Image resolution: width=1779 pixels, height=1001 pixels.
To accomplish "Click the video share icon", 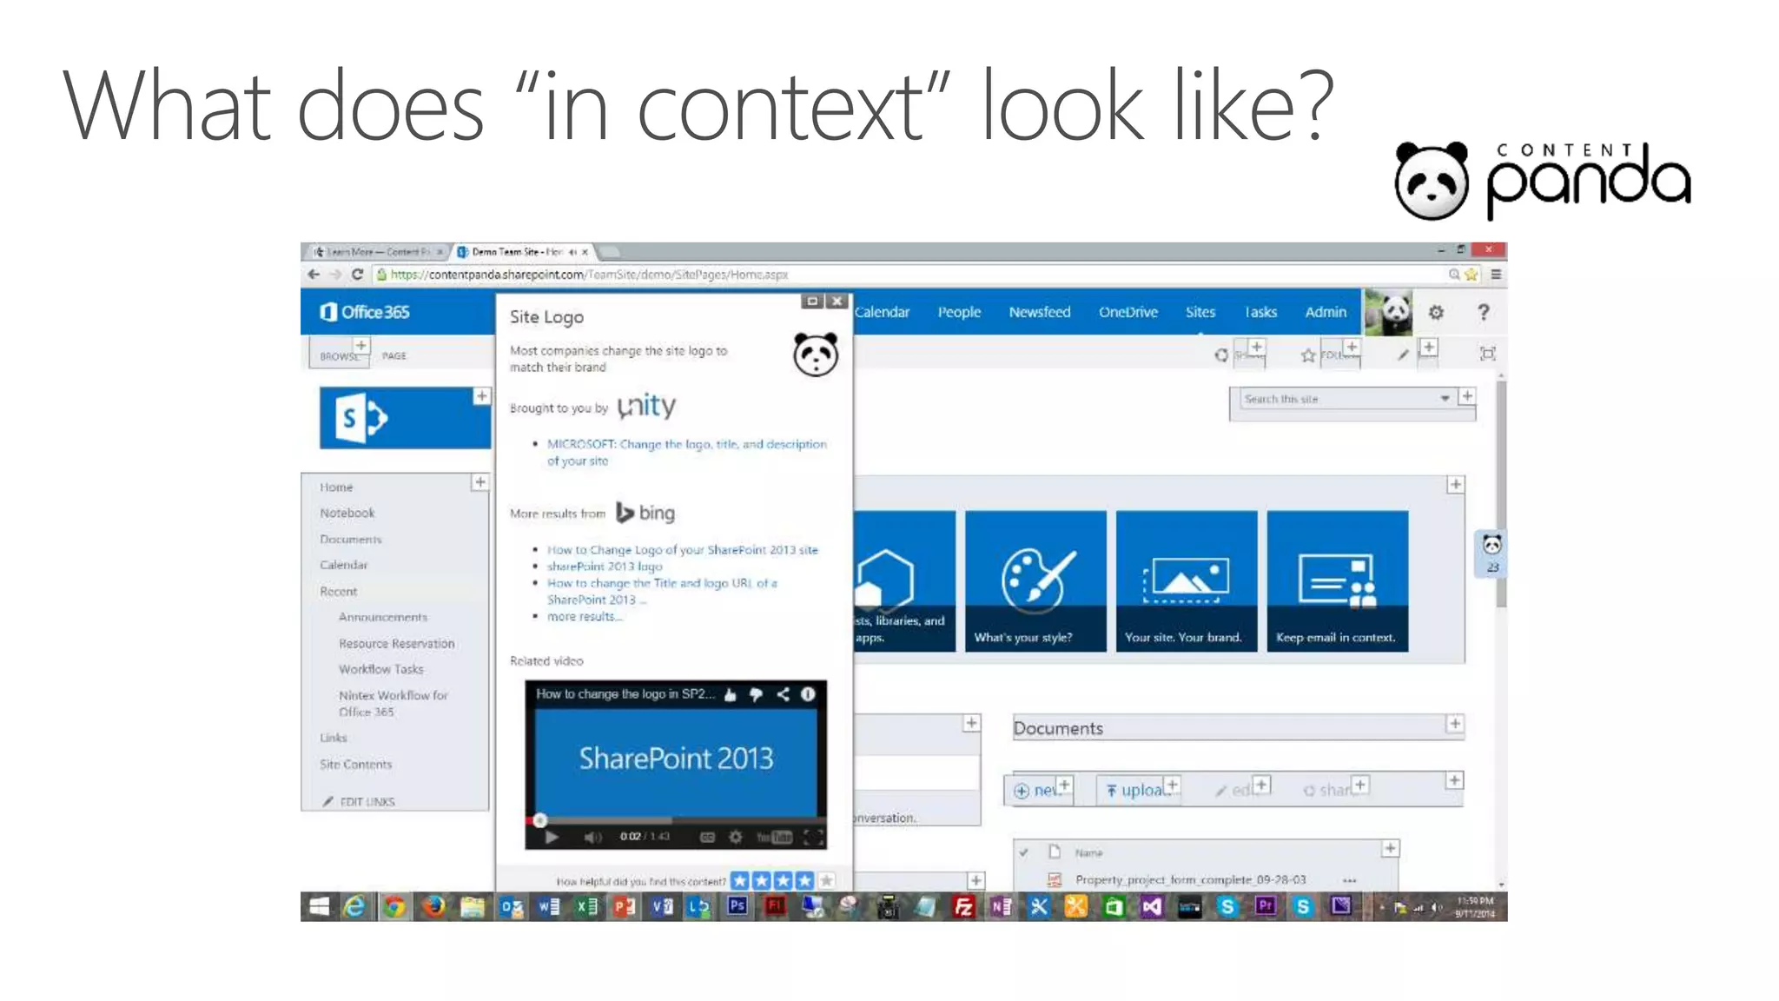I will tap(783, 694).
